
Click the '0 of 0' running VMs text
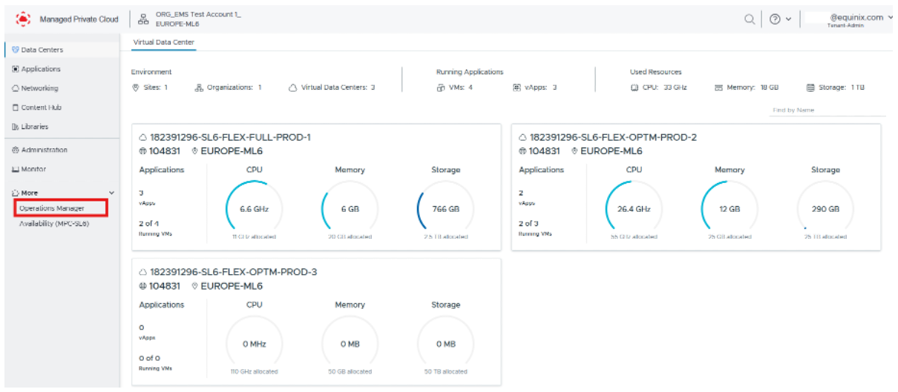(x=149, y=358)
